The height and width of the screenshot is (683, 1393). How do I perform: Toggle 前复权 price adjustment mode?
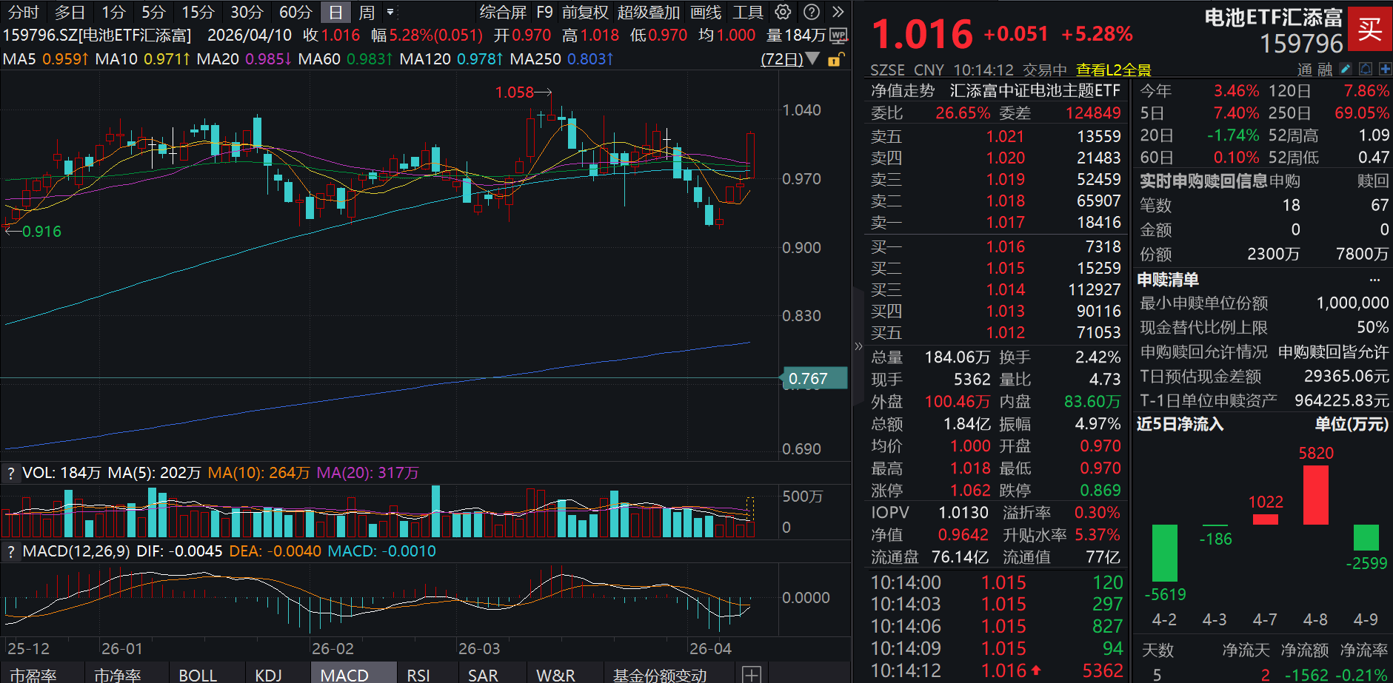(585, 12)
